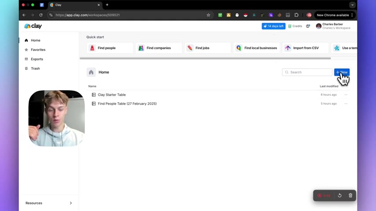Viewport: 376px width, 211px height.
Task: Click the yellow extension icon
Action: point(229,15)
